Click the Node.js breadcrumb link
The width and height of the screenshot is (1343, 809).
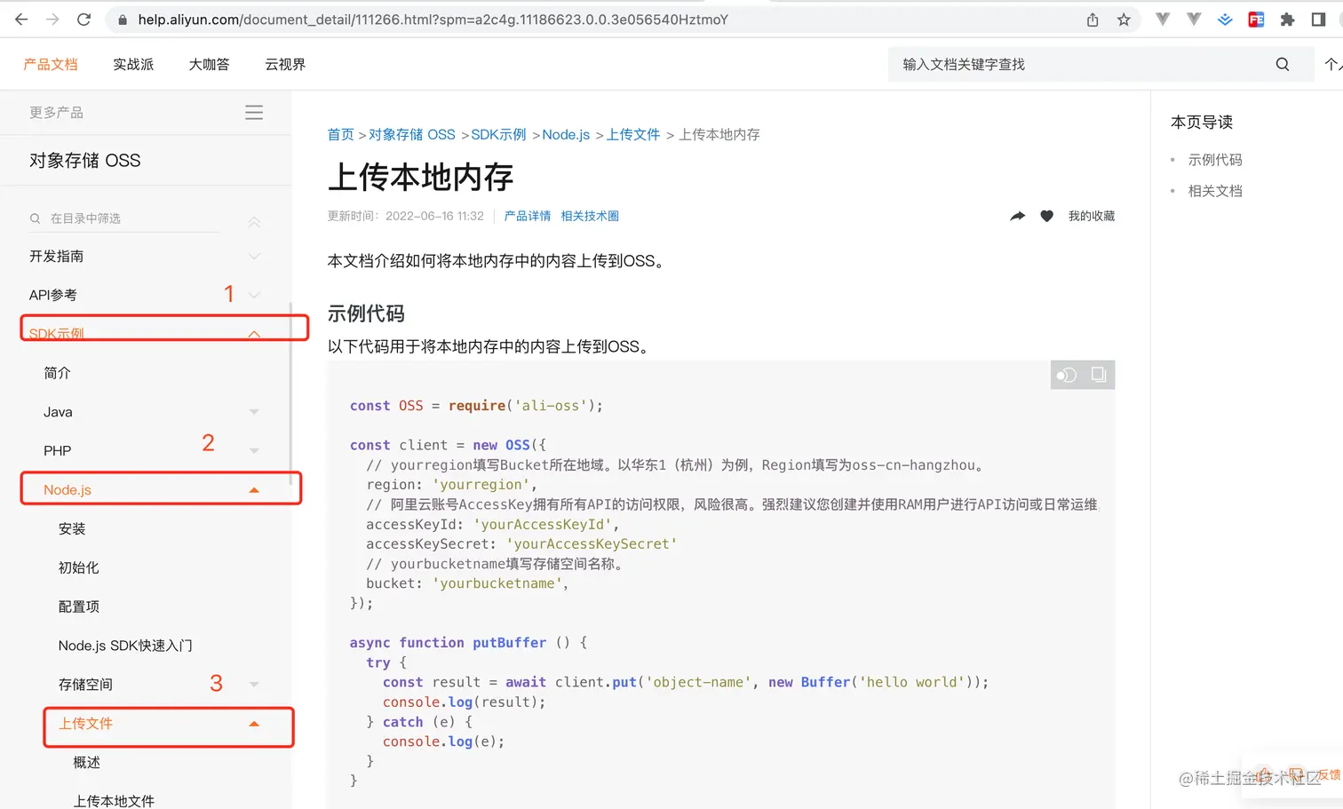pos(566,134)
